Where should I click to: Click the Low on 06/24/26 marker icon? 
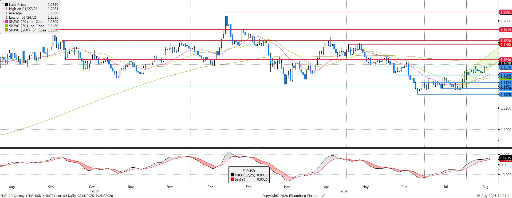pos(6,17)
